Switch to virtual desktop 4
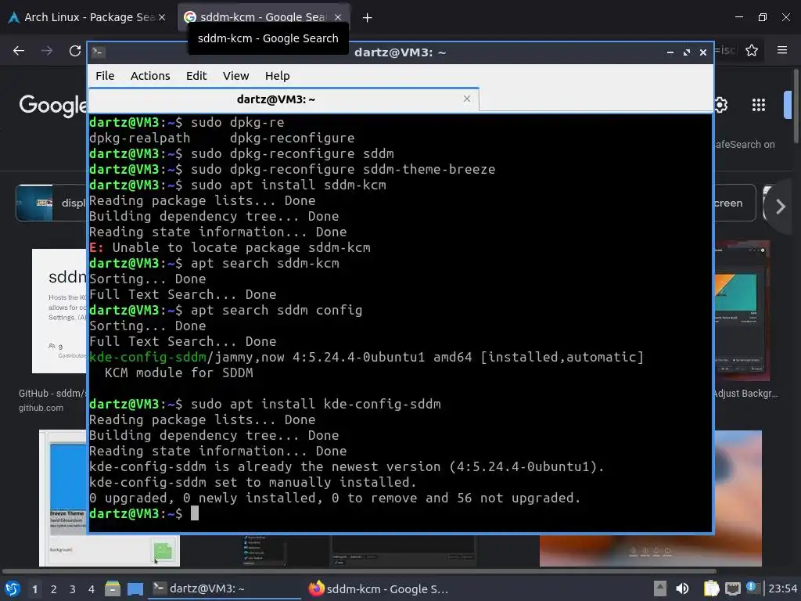 [x=91, y=589]
